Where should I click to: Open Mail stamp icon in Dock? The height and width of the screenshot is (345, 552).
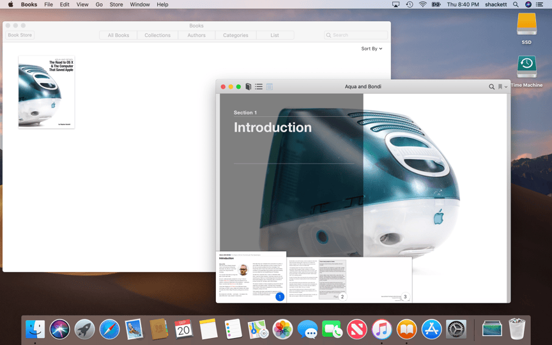[x=134, y=329]
